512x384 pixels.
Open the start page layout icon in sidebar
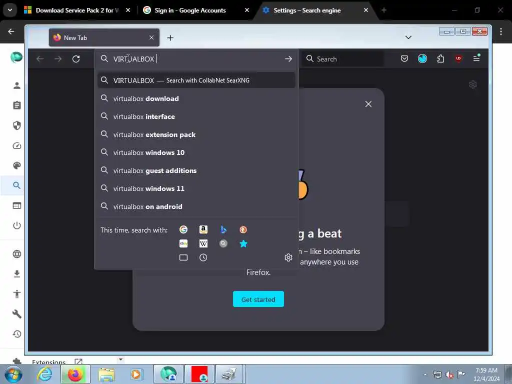click(17, 205)
